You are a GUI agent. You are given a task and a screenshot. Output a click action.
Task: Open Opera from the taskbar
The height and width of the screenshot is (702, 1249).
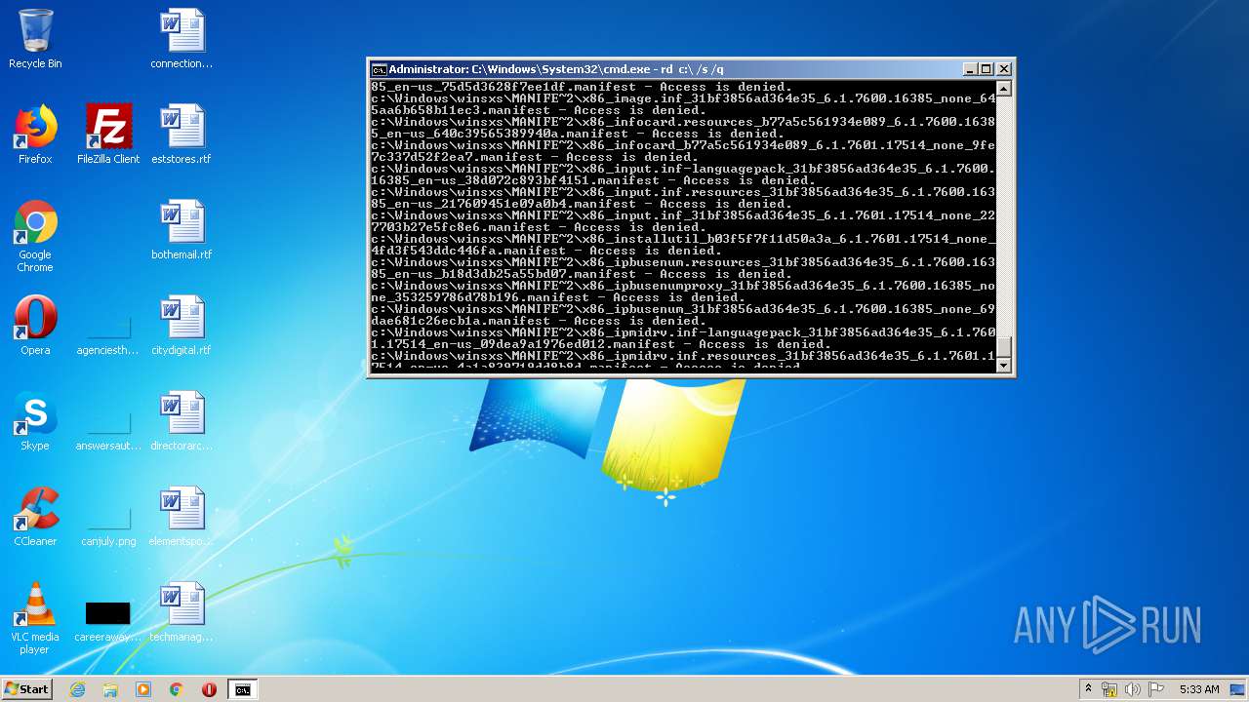pyautogui.click(x=209, y=689)
